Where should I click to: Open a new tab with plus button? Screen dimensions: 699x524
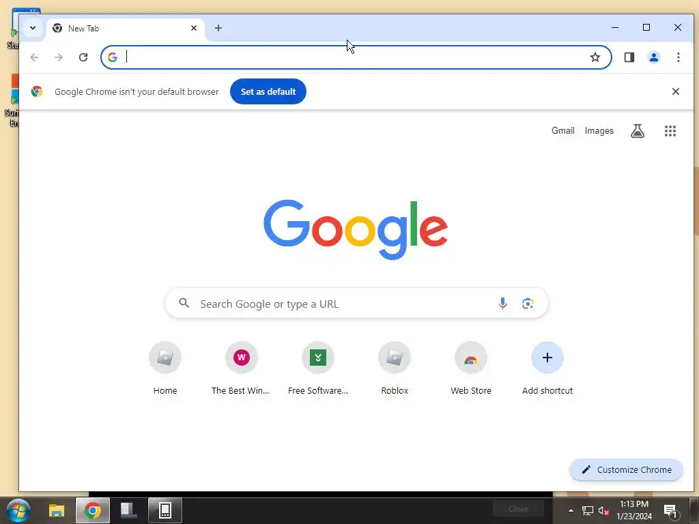click(x=218, y=28)
